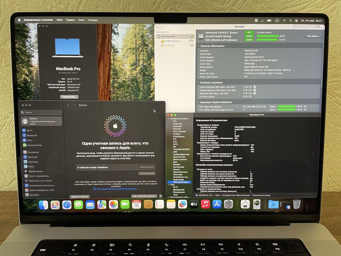341x256 pixels.
Task: Open Downloads folder in the Dock
Action: tap(273, 204)
